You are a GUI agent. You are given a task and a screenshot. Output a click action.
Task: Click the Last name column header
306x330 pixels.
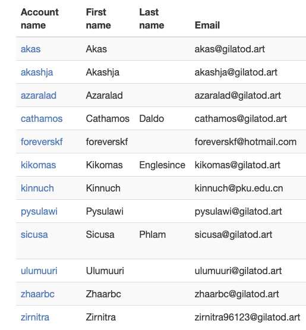pyautogui.click(x=152, y=19)
